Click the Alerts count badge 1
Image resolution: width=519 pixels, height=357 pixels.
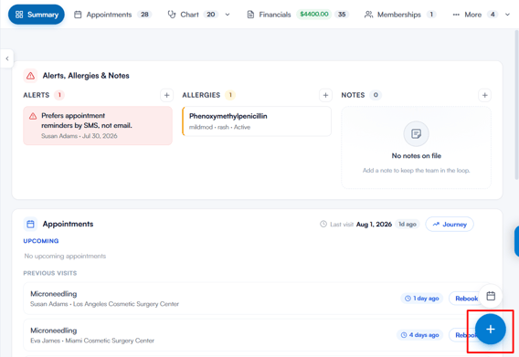59,95
